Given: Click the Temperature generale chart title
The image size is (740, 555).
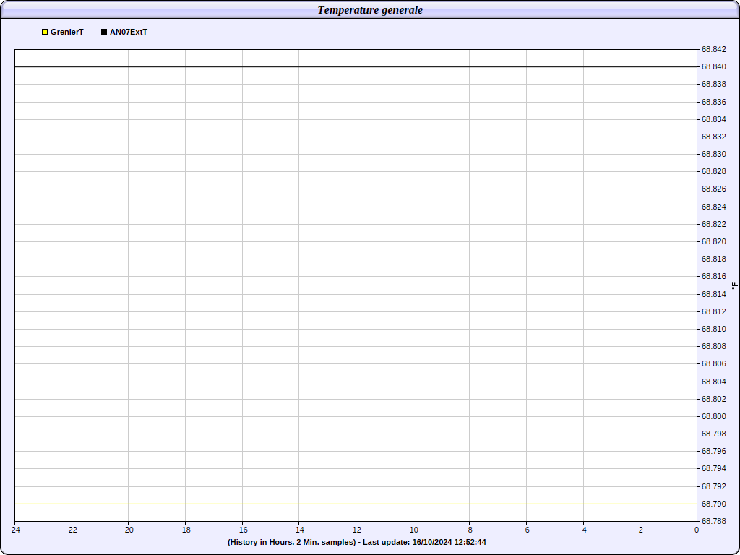Looking at the screenshot, I should [x=370, y=10].
